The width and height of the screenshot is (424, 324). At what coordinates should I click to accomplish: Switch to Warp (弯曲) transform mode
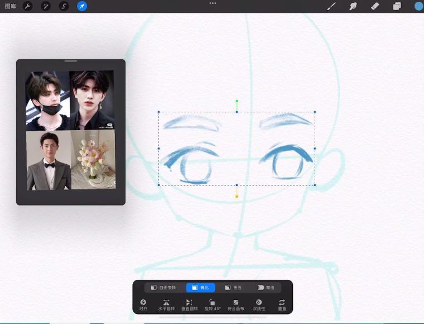(x=266, y=288)
